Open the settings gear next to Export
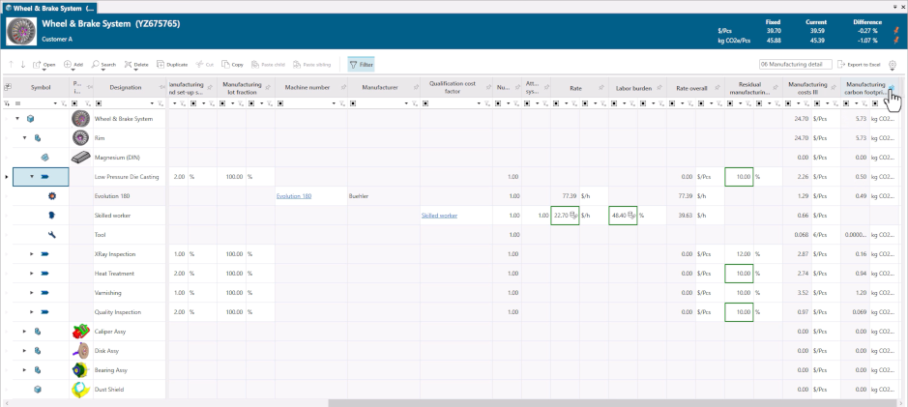This screenshot has height=407, width=908. click(892, 64)
